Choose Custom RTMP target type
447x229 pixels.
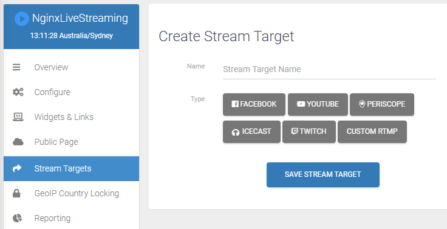pyautogui.click(x=372, y=131)
